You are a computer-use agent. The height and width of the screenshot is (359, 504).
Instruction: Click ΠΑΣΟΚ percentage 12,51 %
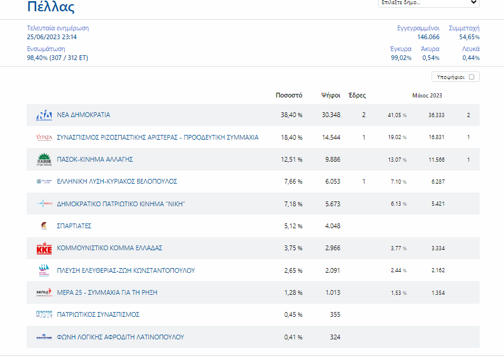coord(291,159)
